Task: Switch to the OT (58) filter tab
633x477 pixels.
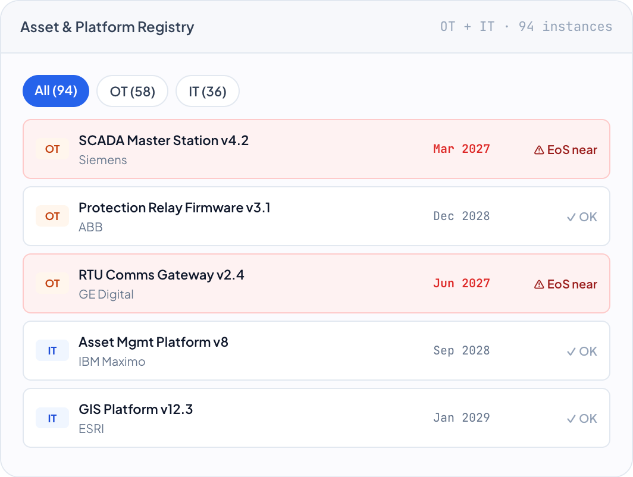Action: point(133,91)
